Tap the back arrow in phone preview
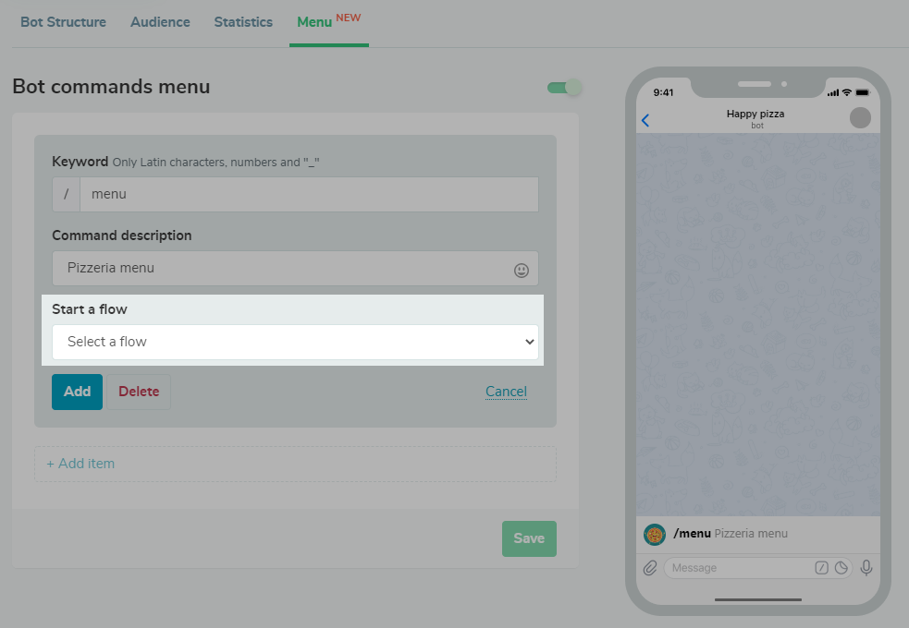 pos(645,120)
